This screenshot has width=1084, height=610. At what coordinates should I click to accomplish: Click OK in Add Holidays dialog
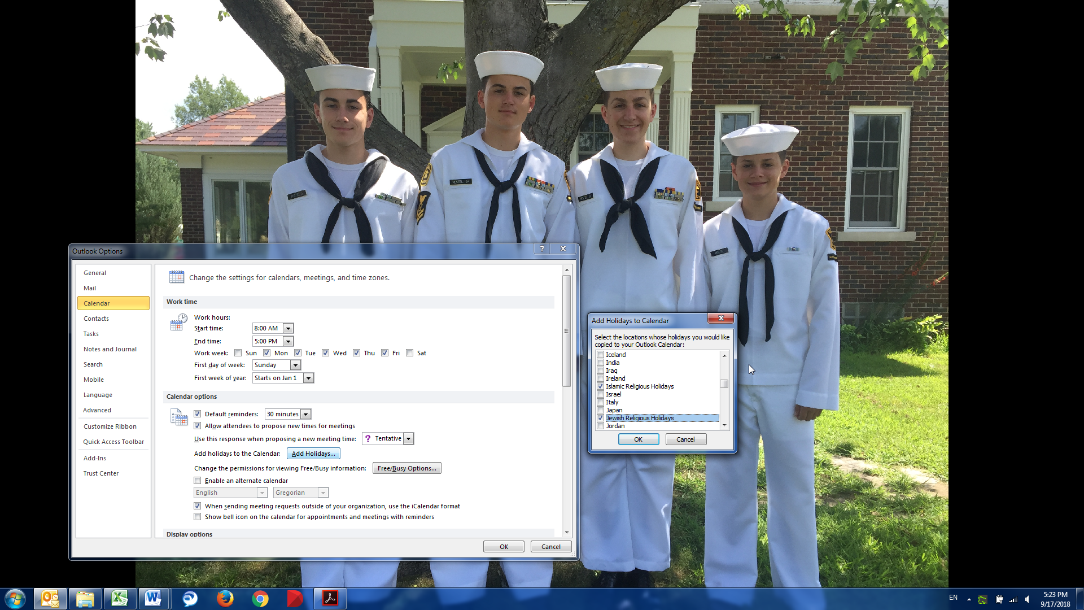[x=638, y=439]
